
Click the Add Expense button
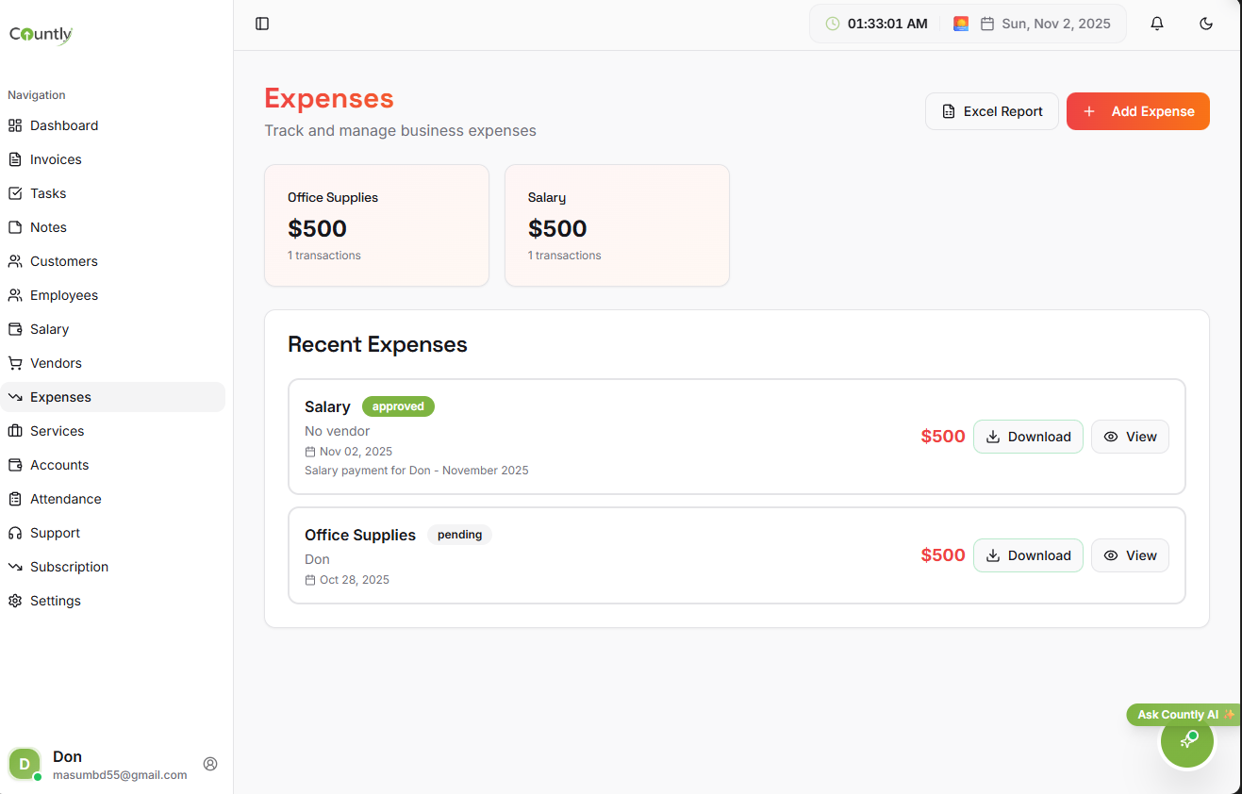click(x=1137, y=111)
